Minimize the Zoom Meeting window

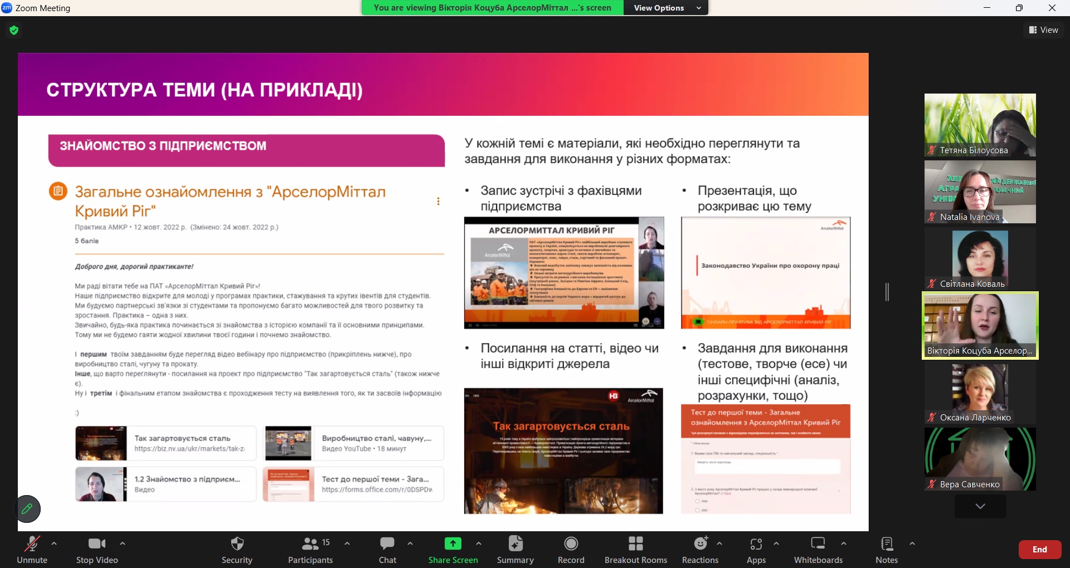pyautogui.click(x=987, y=8)
